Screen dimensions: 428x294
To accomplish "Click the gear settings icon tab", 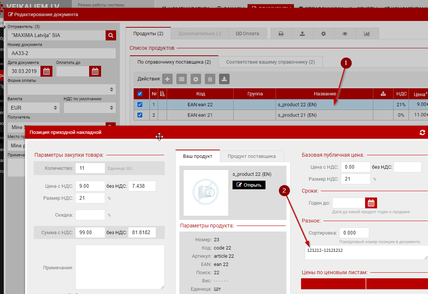I will pyautogui.click(x=324, y=34).
